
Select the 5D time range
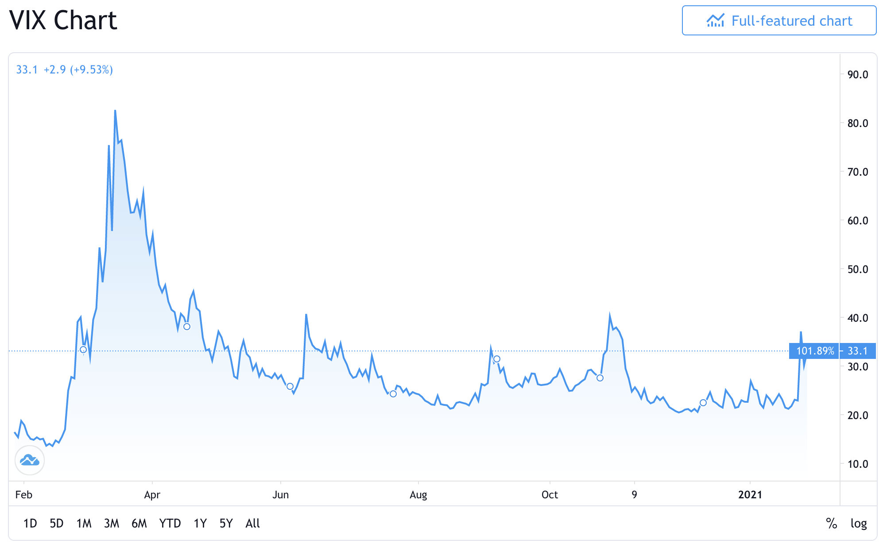[57, 524]
